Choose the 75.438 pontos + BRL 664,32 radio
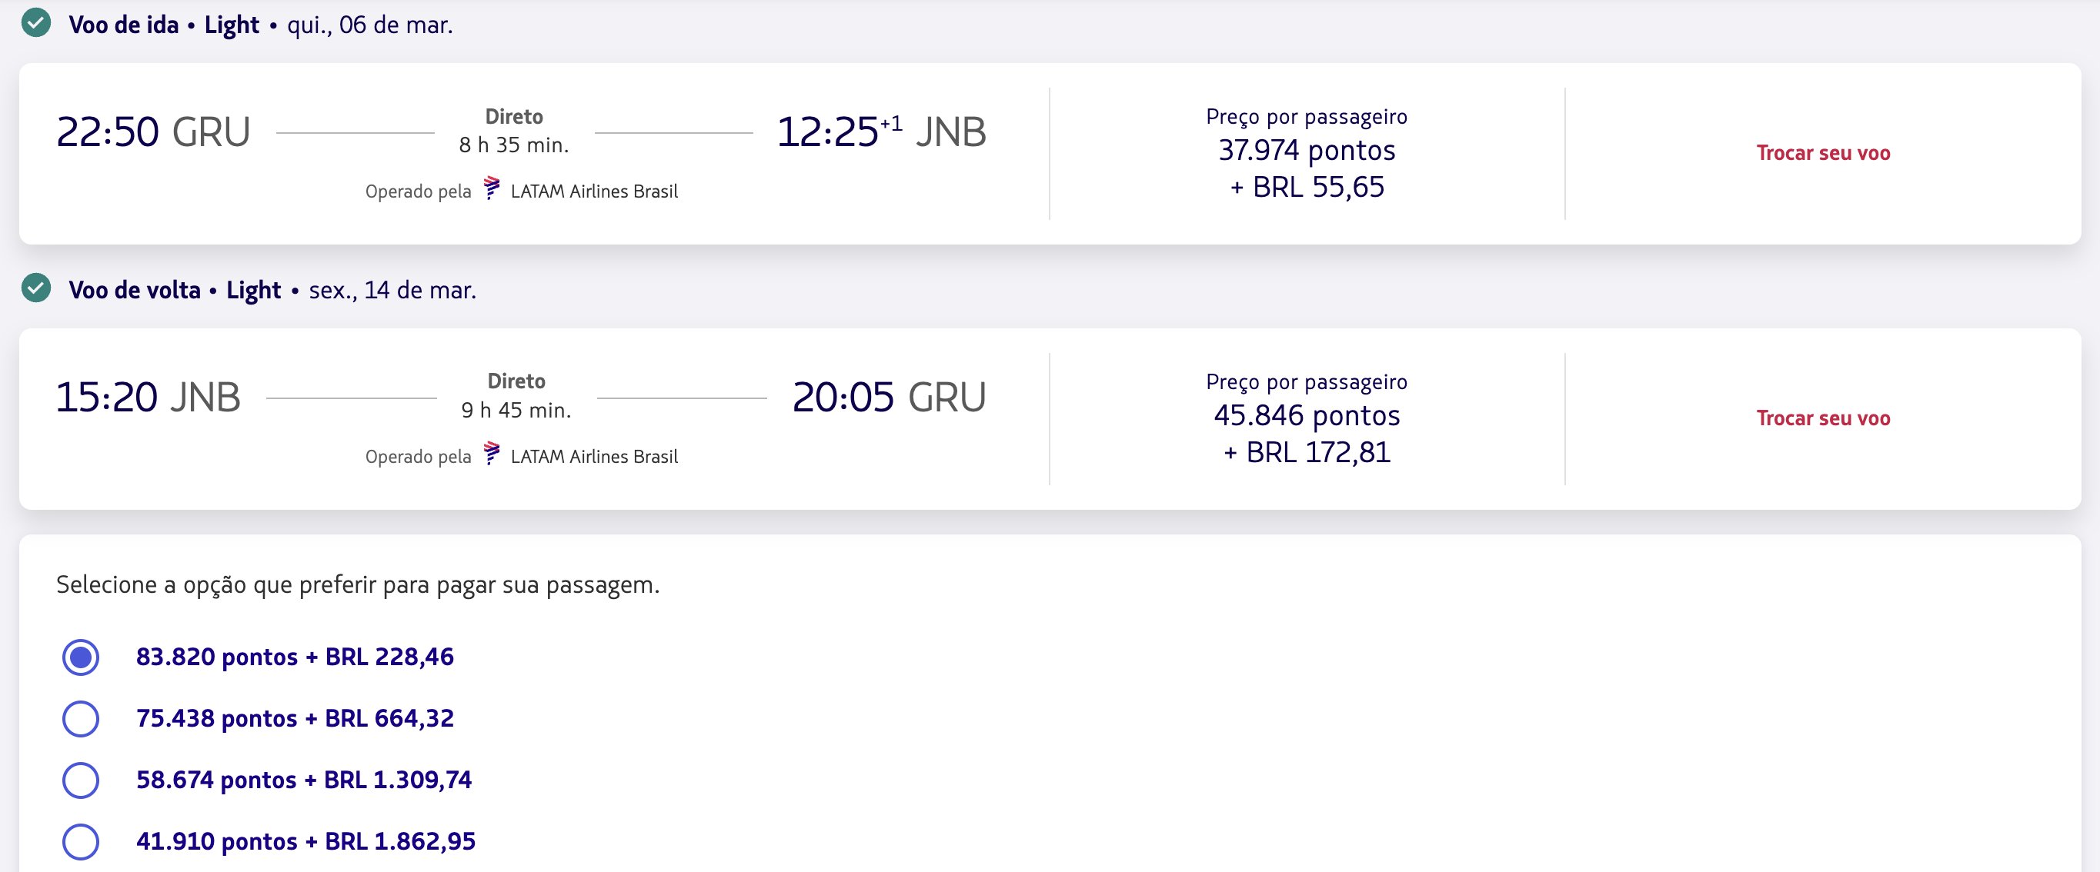 [x=81, y=719]
